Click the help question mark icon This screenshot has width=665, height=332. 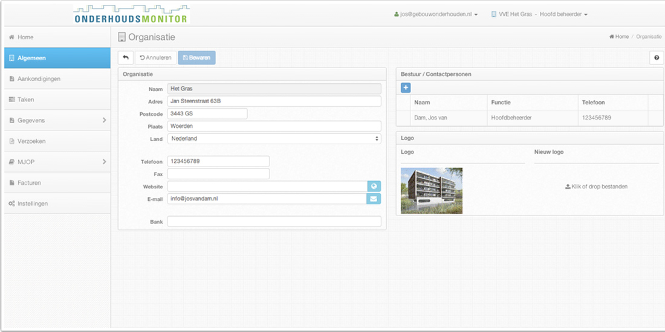coord(656,58)
